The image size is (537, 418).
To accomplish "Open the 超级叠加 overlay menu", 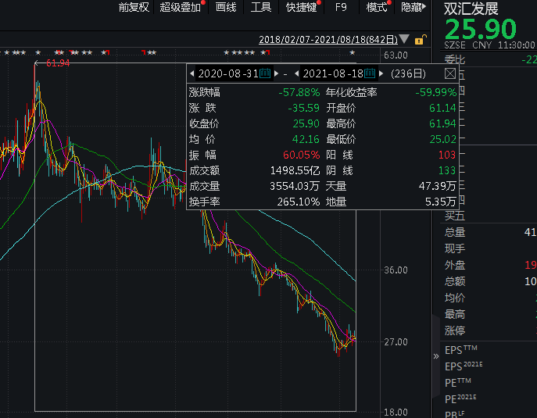I will 180,7.
